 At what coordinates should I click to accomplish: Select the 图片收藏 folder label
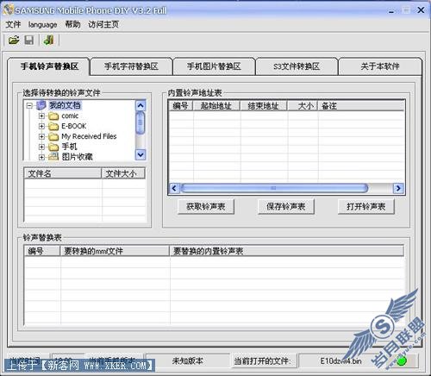(x=77, y=157)
